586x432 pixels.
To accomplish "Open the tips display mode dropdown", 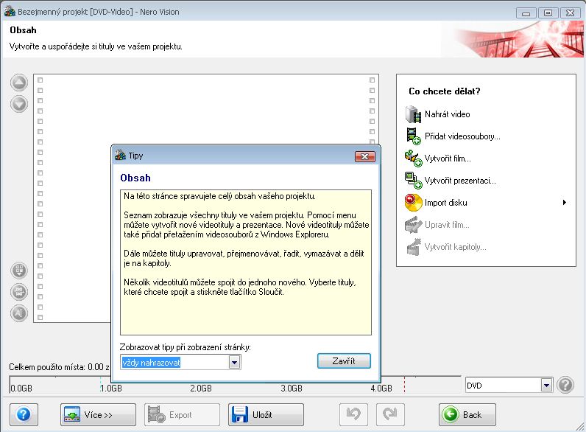I will (x=234, y=363).
